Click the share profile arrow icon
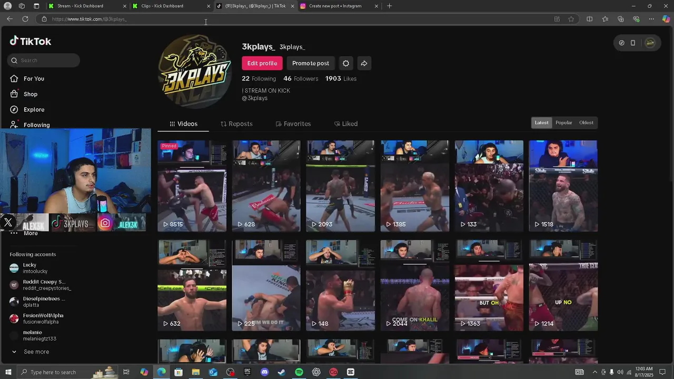This screenshot has height=379, width=674. [x=364, y=63]
